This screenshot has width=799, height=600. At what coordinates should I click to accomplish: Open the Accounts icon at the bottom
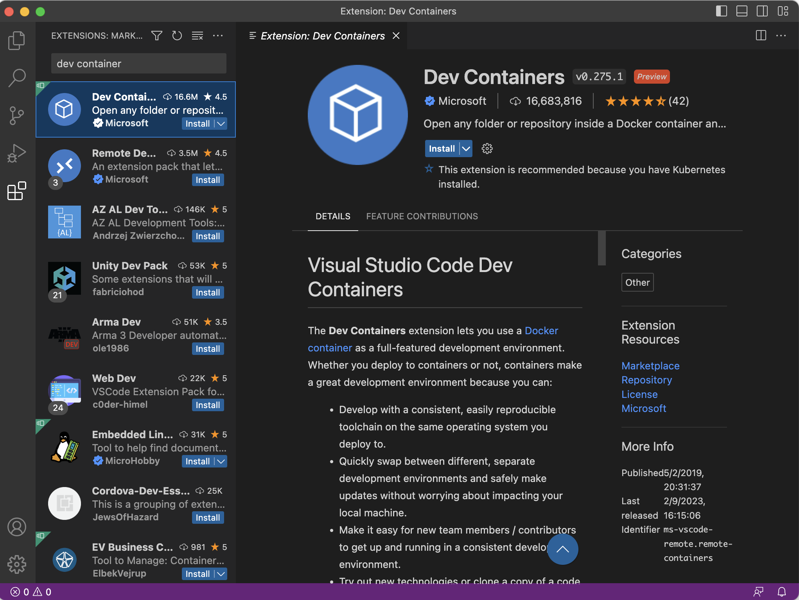(x=16, y=527)
